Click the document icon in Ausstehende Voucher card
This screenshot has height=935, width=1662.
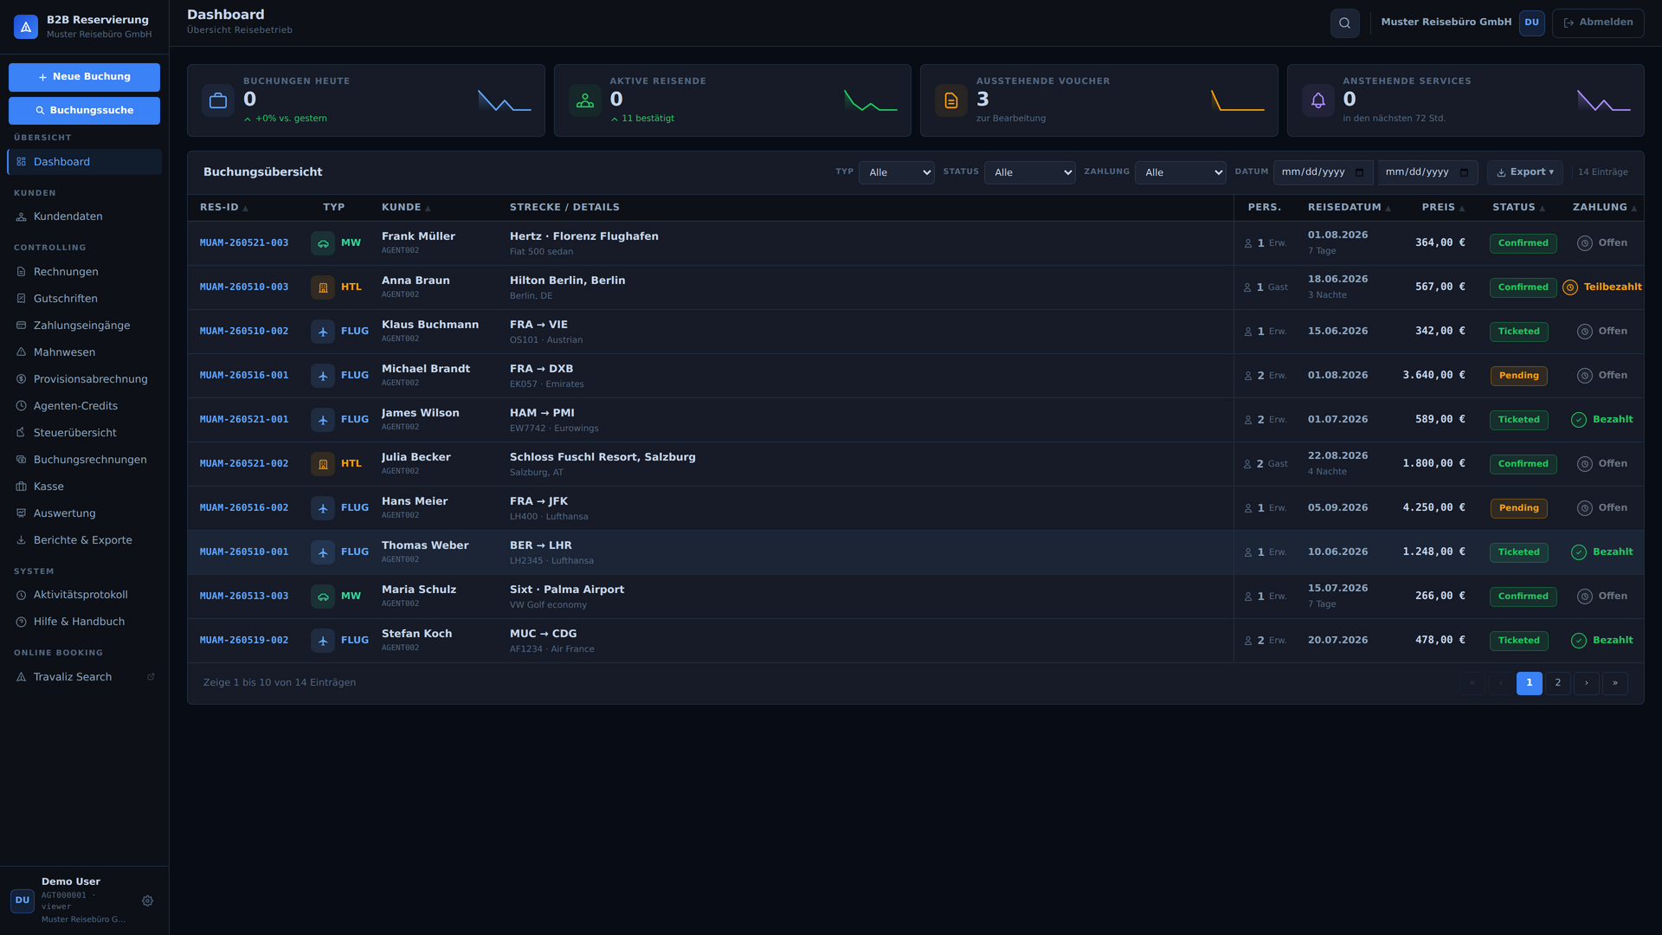[x=951, y=100]
